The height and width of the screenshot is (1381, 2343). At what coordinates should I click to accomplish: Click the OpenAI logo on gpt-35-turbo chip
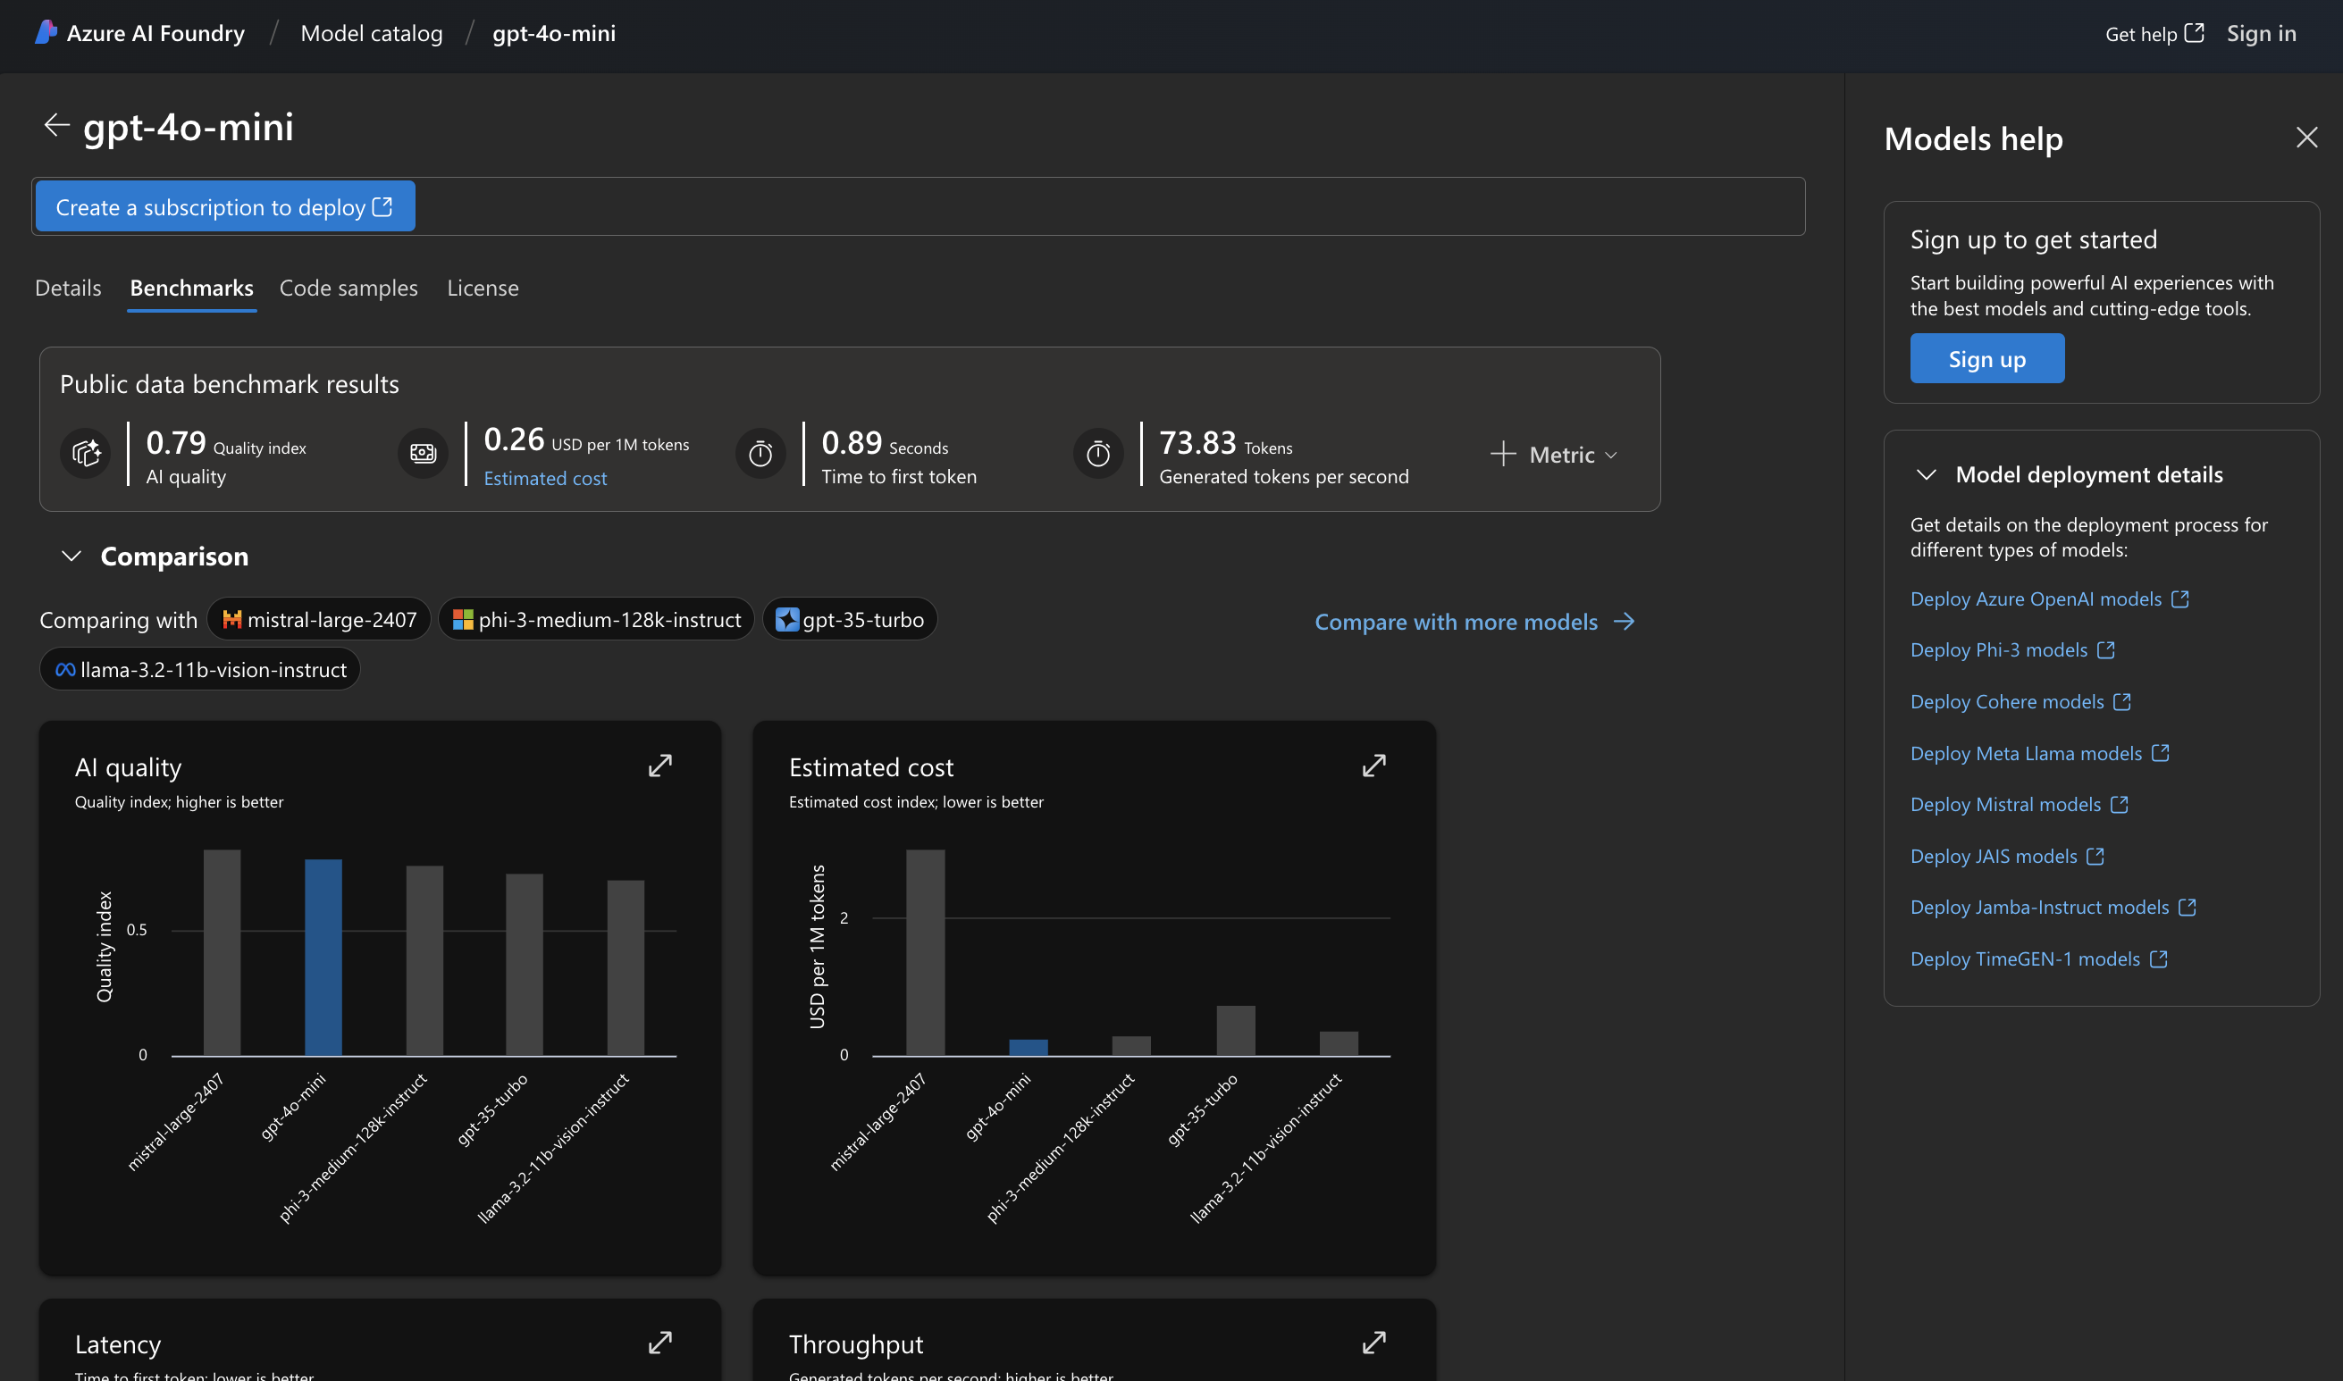tap(786, 620)
